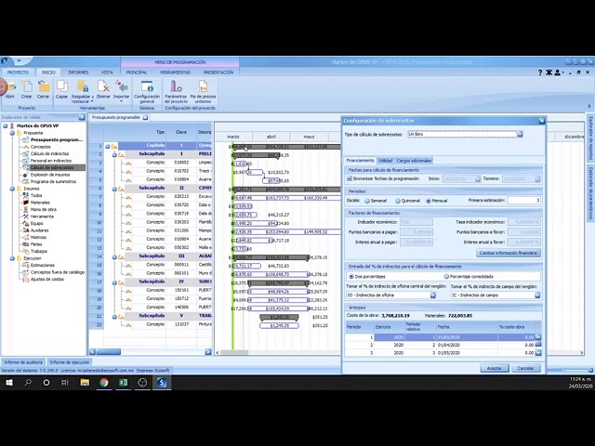This screenshot has width=595, height=446.
Task: Open the Inicio date dropdown
Action: pos(478,178)
